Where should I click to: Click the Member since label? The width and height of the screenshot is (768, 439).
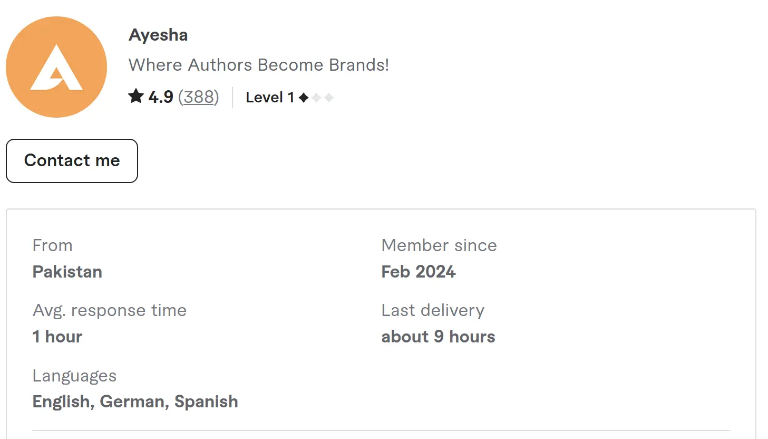click(439, 245)
